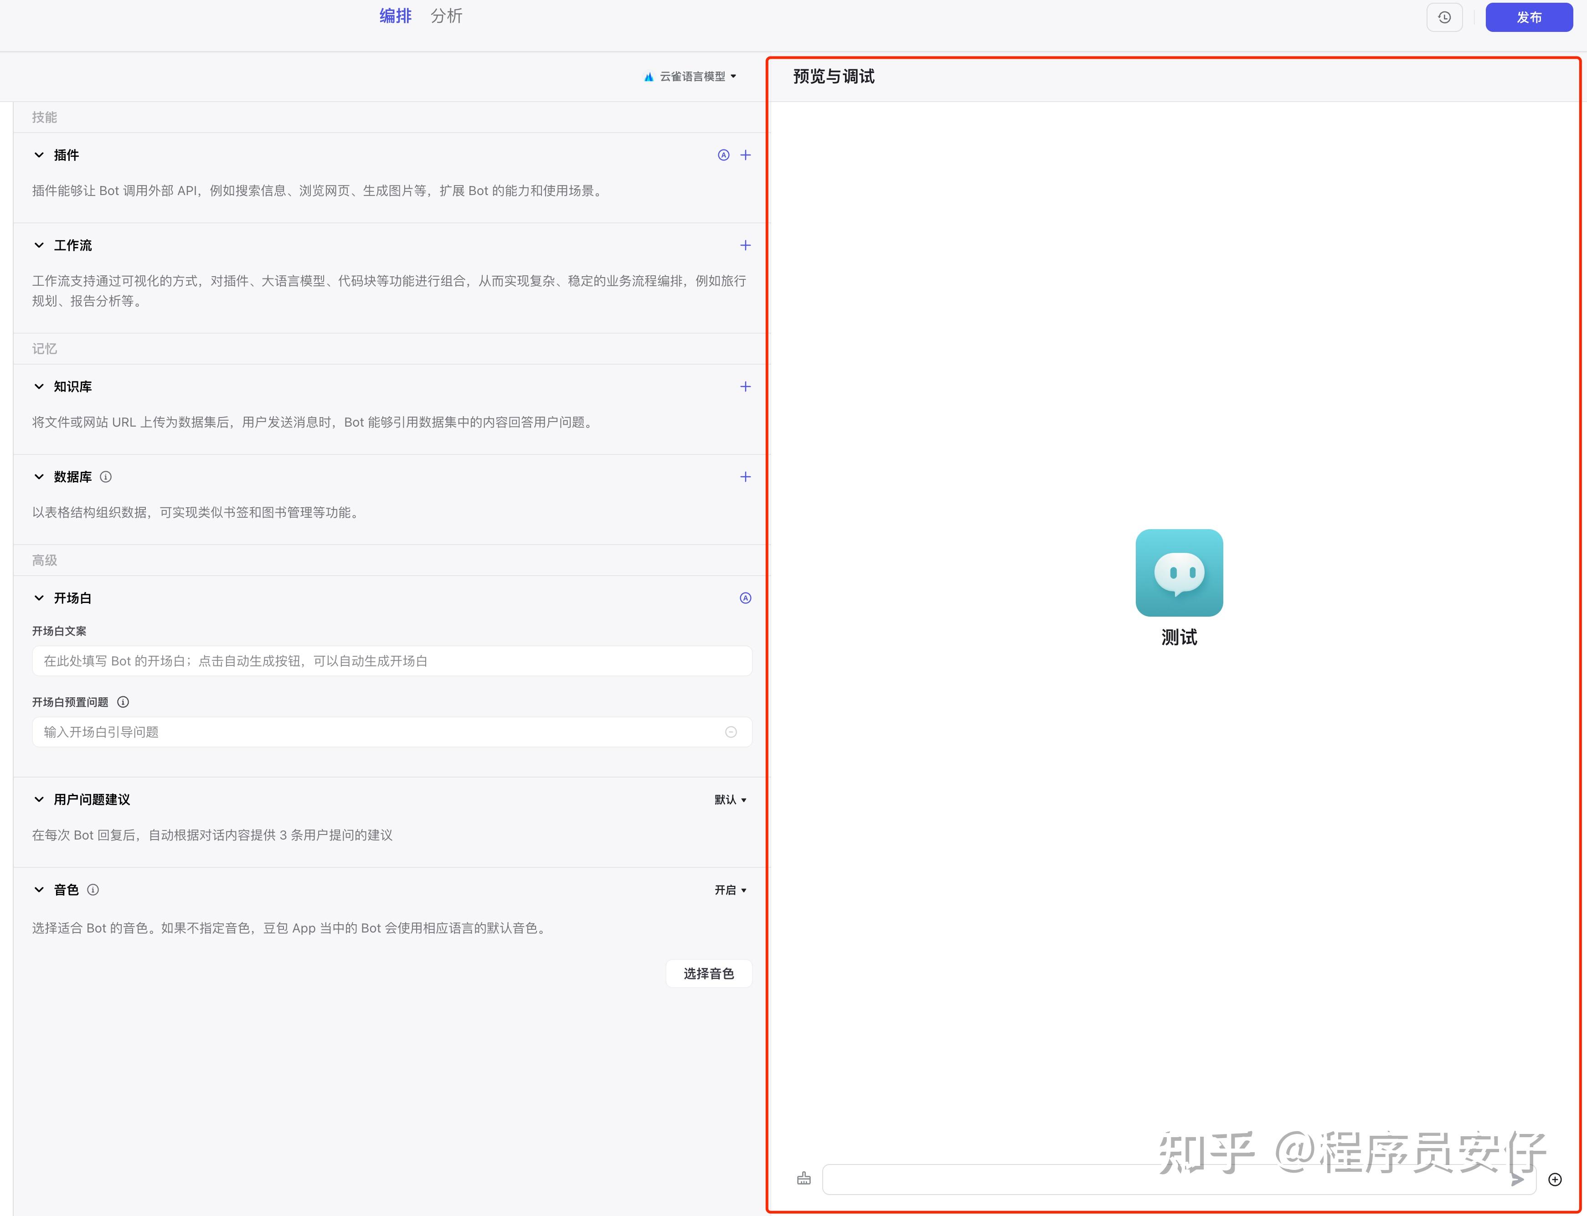Screen dimensions: 1587x1216
Task: Add a workflow using the plus icon
Action: pyautogui.click(x=746, y=245)
